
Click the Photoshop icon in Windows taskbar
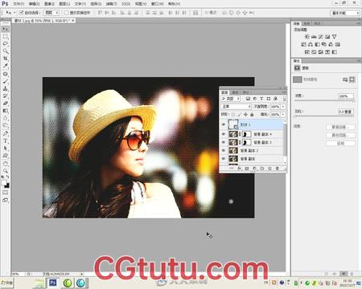[53, 283]
